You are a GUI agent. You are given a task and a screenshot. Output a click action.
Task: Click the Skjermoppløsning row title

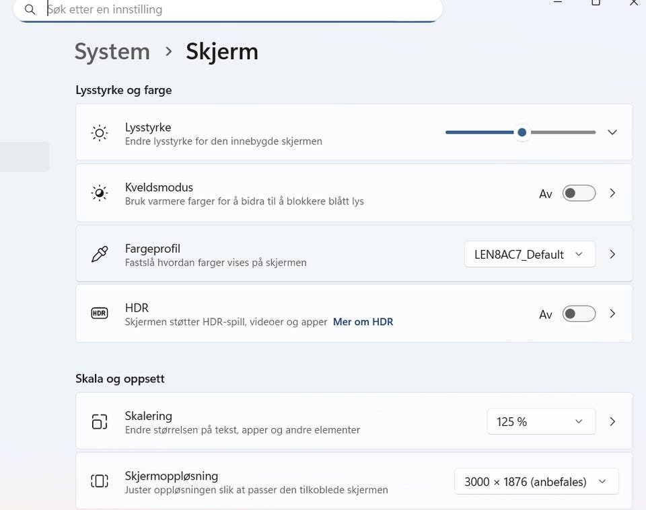coord(172,476)
